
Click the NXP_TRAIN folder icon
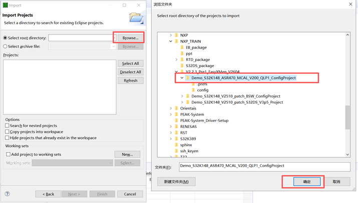176,41
